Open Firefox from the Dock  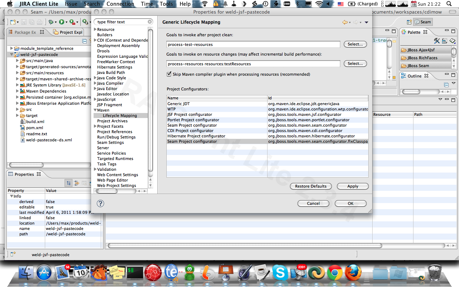point(353,273)
